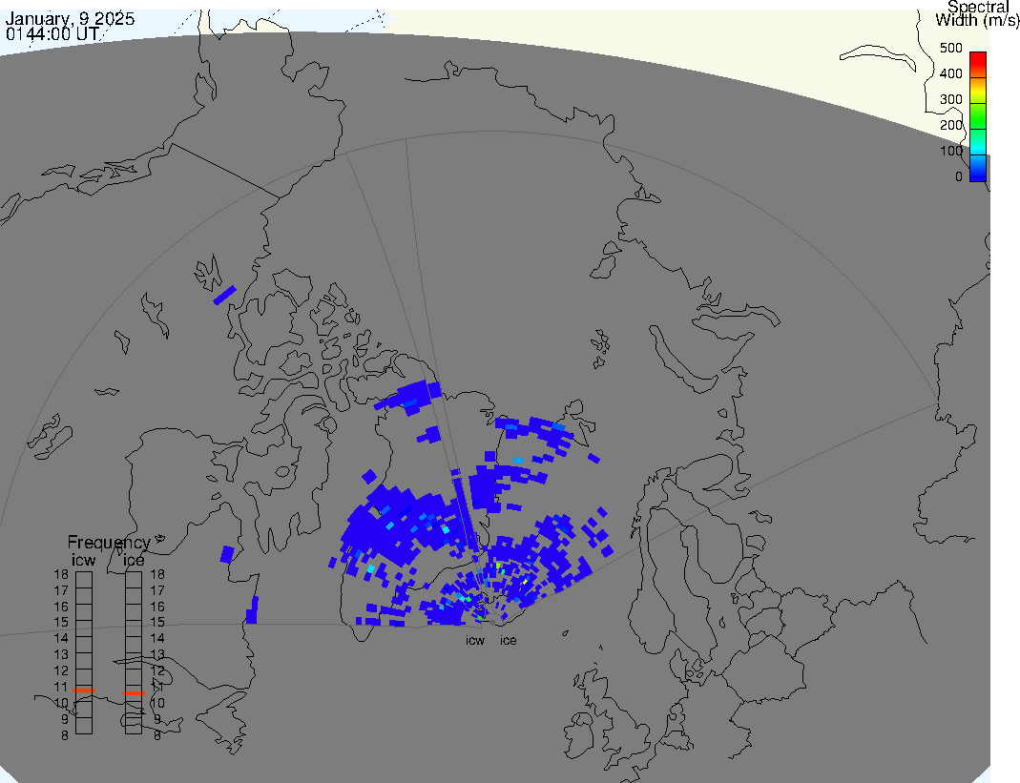Click the "ice" column label under Frequency
The width and height of the screenshot is (1020, 783).
coord(134,560)
